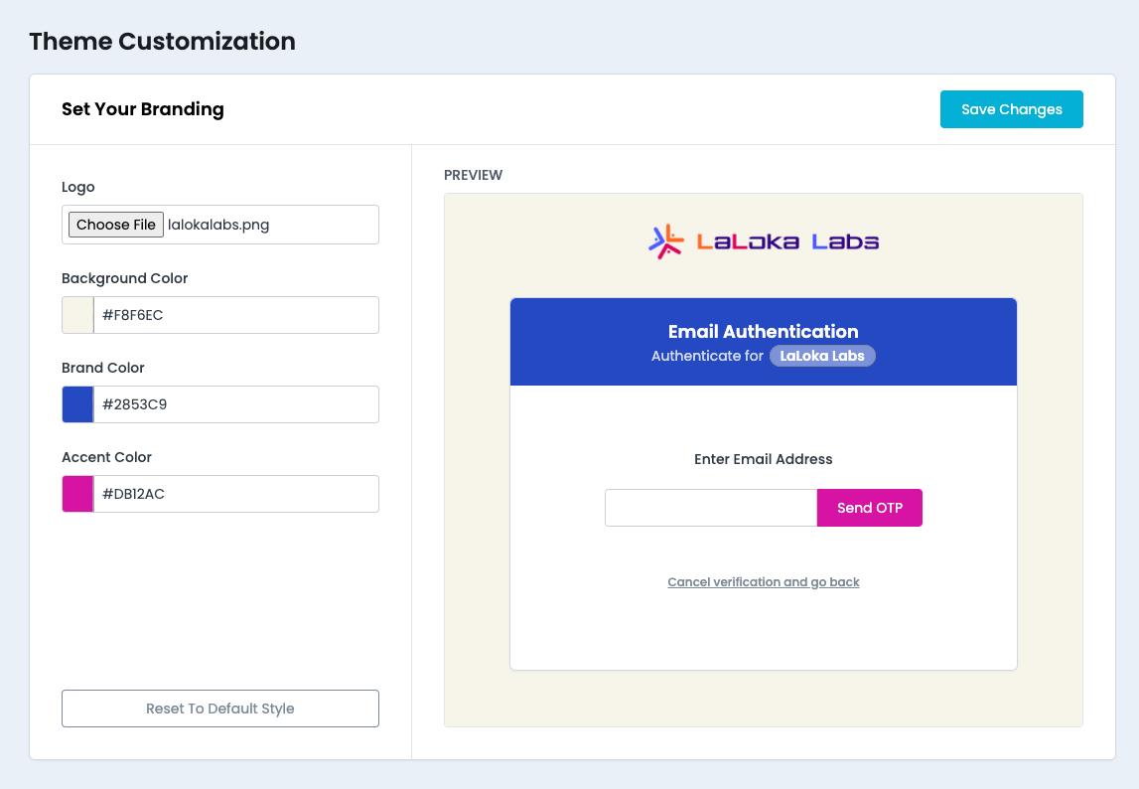This screenshot has width=1139, height=789.
Task: Click the Set Your Branding title
Action: coord(143,109)
